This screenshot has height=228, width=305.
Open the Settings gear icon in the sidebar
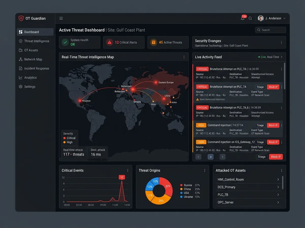[21, 87]
